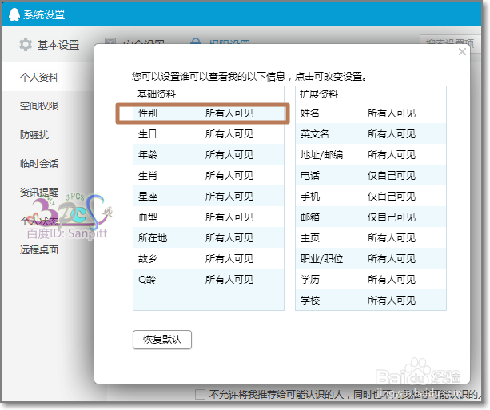Change 电话 visibility from 仅自己可见
Viewport: 490px width, 410px height.
392,176
